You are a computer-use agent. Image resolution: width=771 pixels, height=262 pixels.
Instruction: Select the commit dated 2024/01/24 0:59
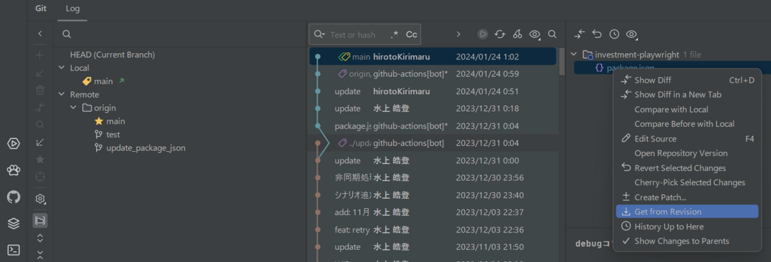tap(433, 74)
